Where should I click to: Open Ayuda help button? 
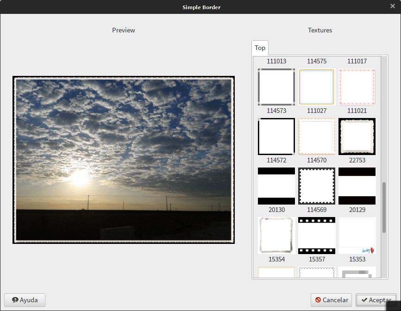(x=25, y=300)
